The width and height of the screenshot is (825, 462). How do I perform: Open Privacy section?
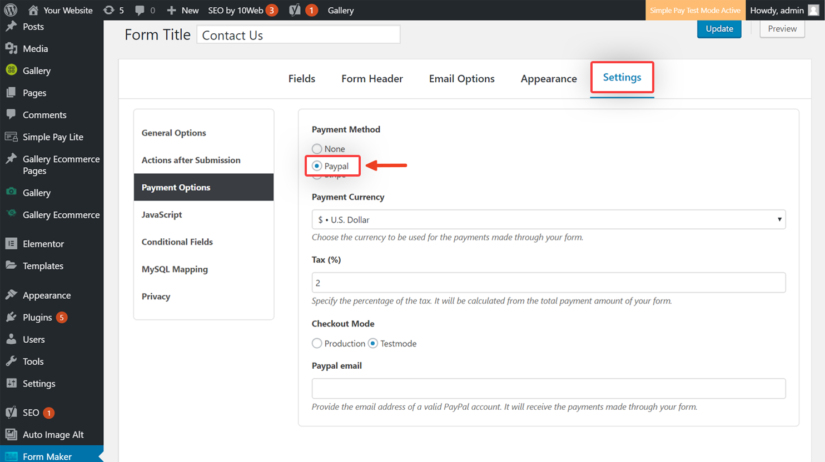203,296
